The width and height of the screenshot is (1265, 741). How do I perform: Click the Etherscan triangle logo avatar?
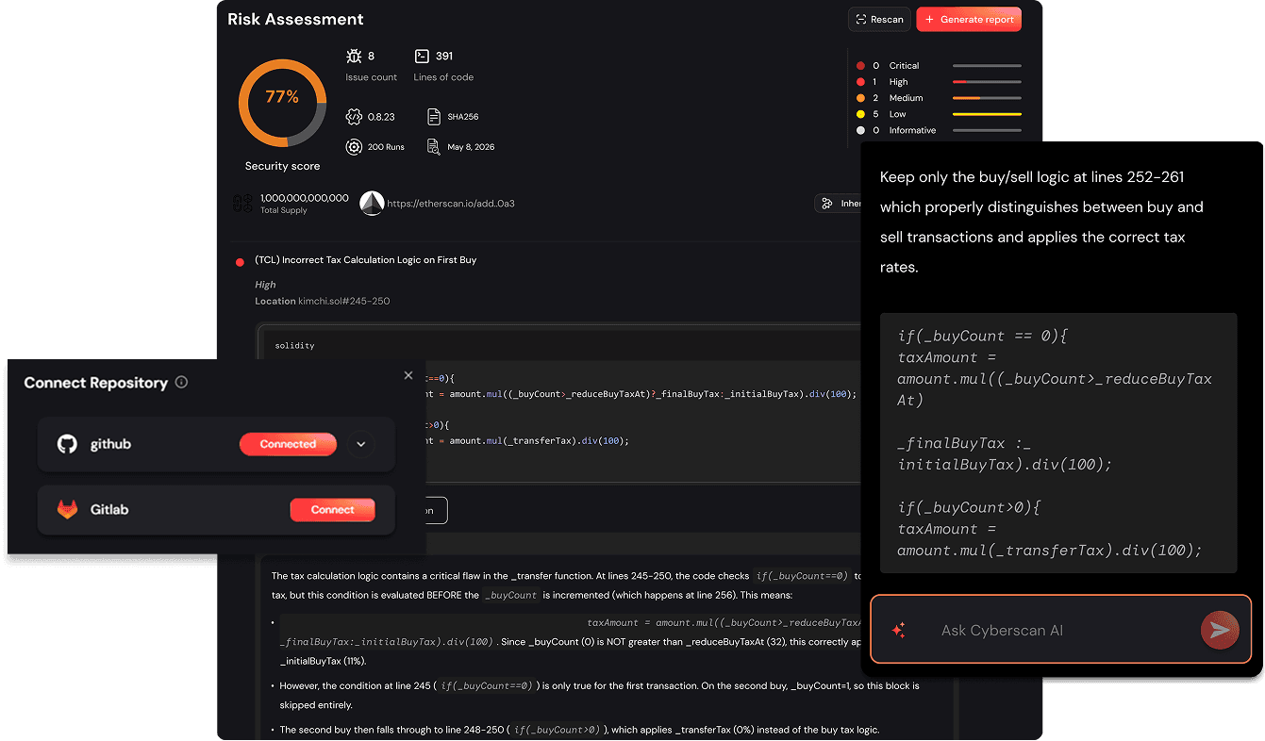click(372, 203)
